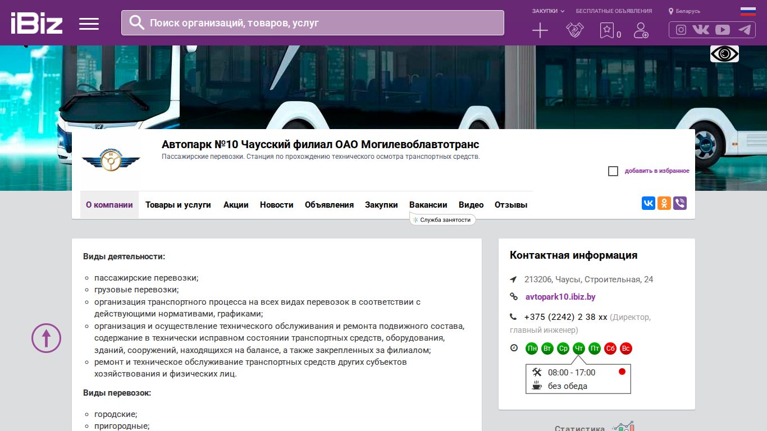The width and height of the screenshot is (767, 431).
Task: Expand the ЗАКУПКИ dropdown
Action: pyautogui.click(x=548, y=11)
